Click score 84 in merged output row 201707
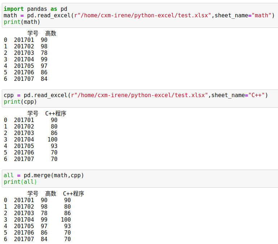The image size is (278, 244). (44, 239)
